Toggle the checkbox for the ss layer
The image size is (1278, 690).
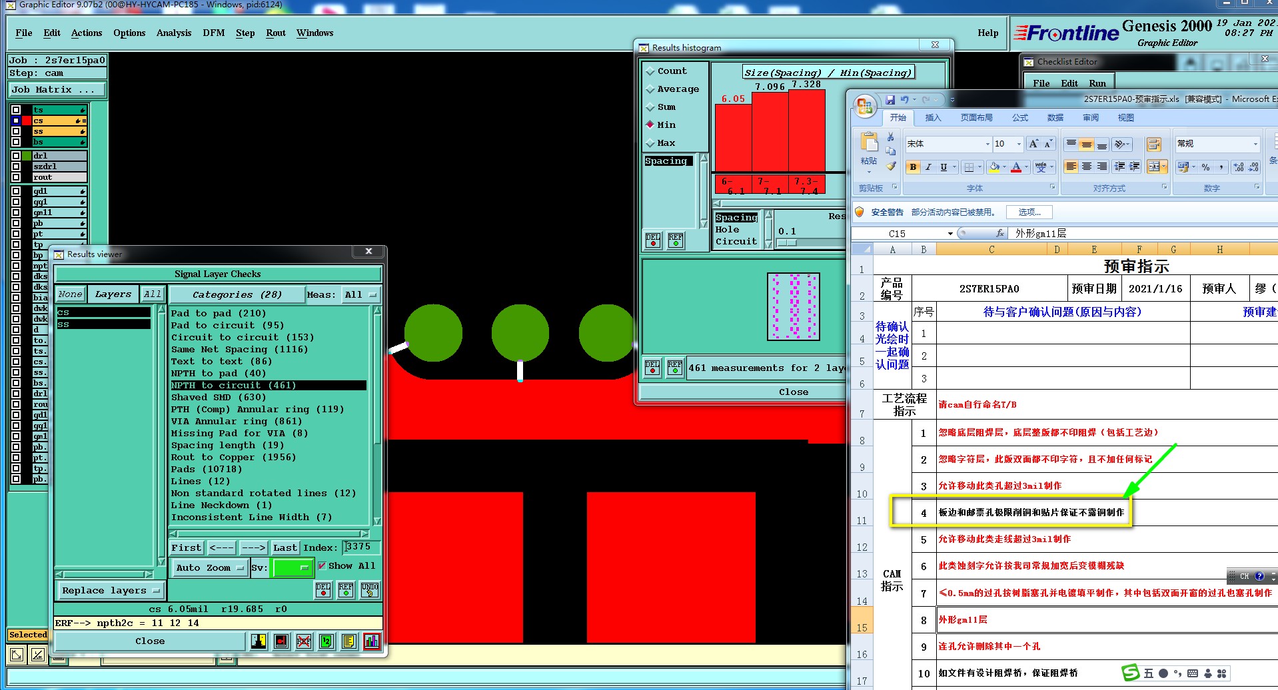coord(16,131)
